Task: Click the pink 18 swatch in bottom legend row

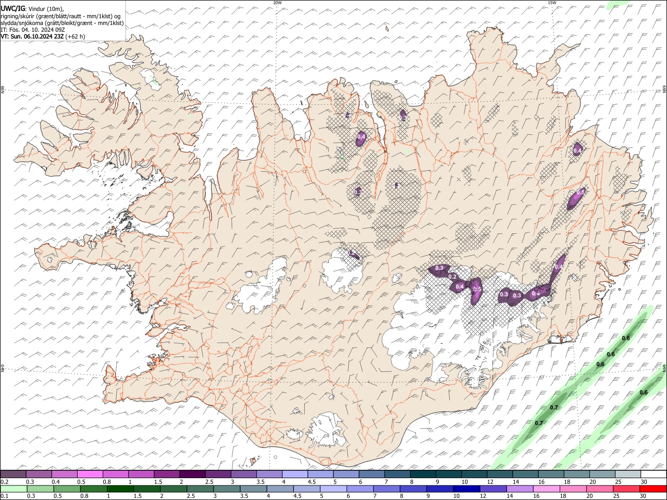Action: tap(572, 489)
